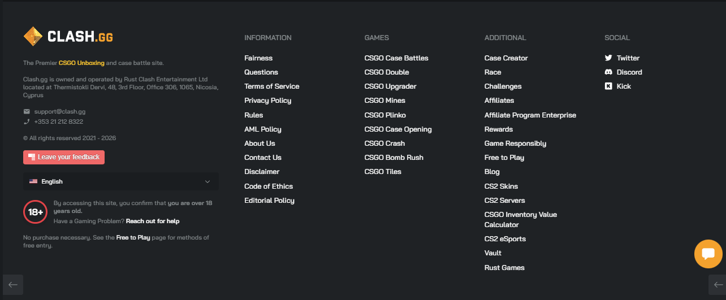
Task: Click the left arrow at bottom-left corner
Action: [13, 285]
